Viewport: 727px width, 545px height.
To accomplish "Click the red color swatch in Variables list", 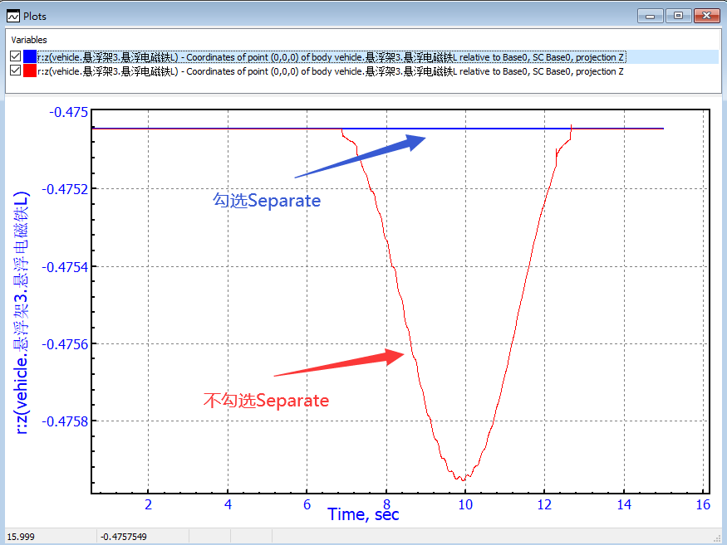I will (30, 71).
